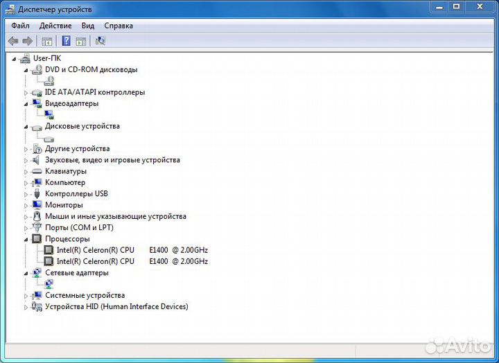The image size is (499, 363).
Task: Expand the IDE ATA/ATAPI контроллеры node
Action: click(26, 93)
